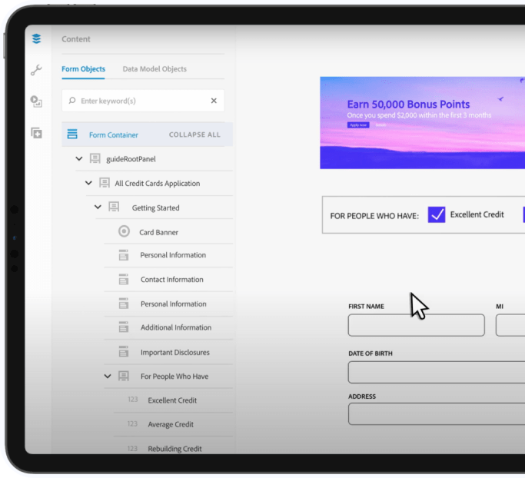The height and width of the screenshot is (478, 525).
Task: Open the Properties wrench icon in sidebar
Action: [x=36, y=70]
